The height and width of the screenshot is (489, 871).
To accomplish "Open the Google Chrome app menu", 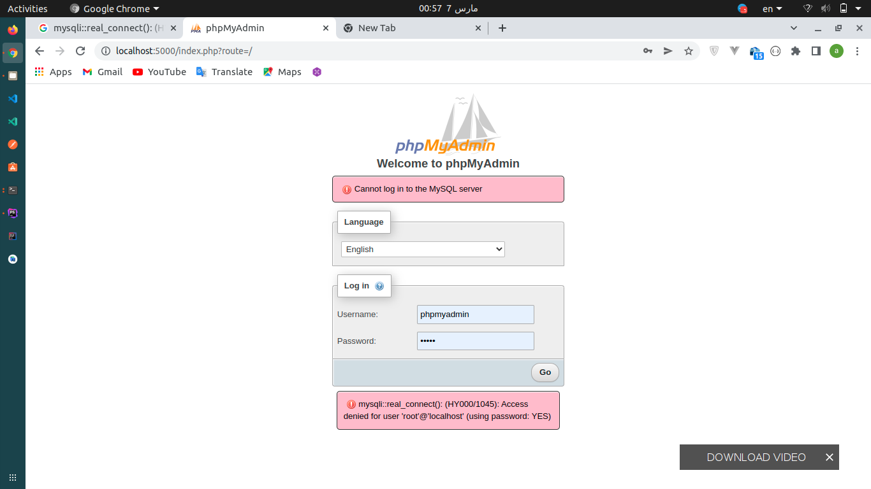I will (x=115, y=8).
